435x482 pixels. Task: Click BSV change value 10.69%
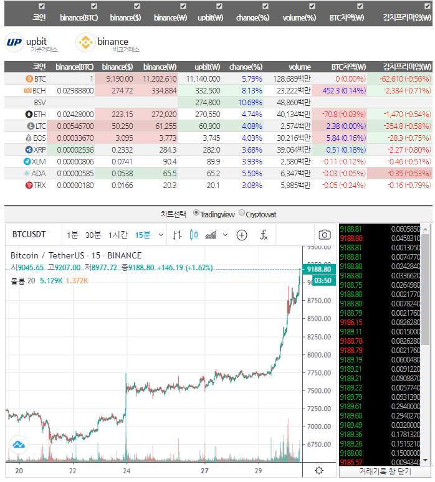250,103
